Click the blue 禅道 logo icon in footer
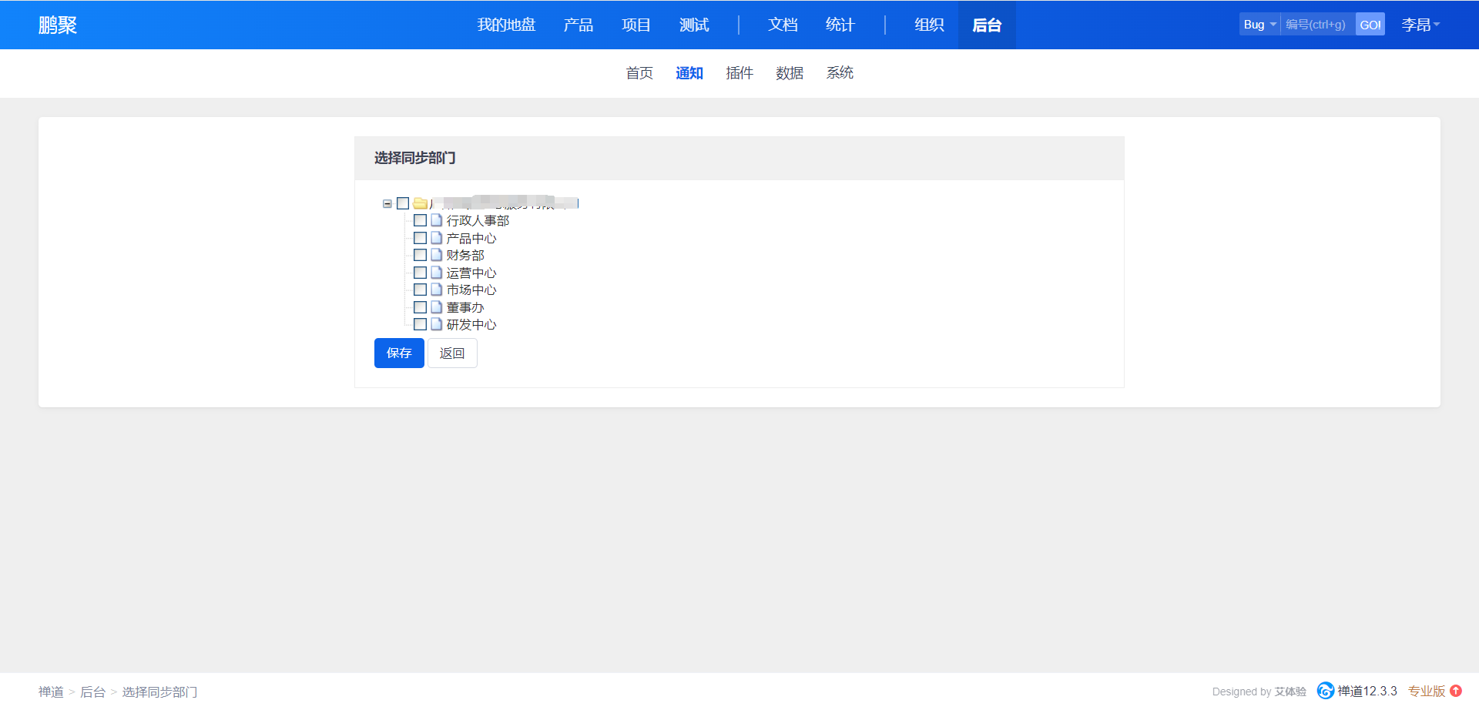 pos(1325,691)
